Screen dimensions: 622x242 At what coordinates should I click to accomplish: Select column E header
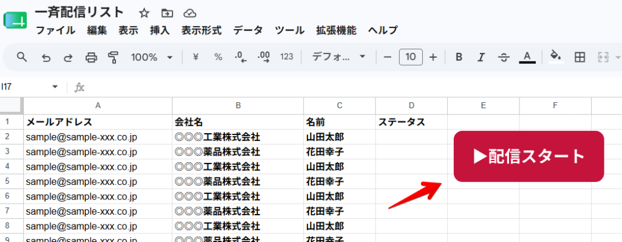coord(483,105)
